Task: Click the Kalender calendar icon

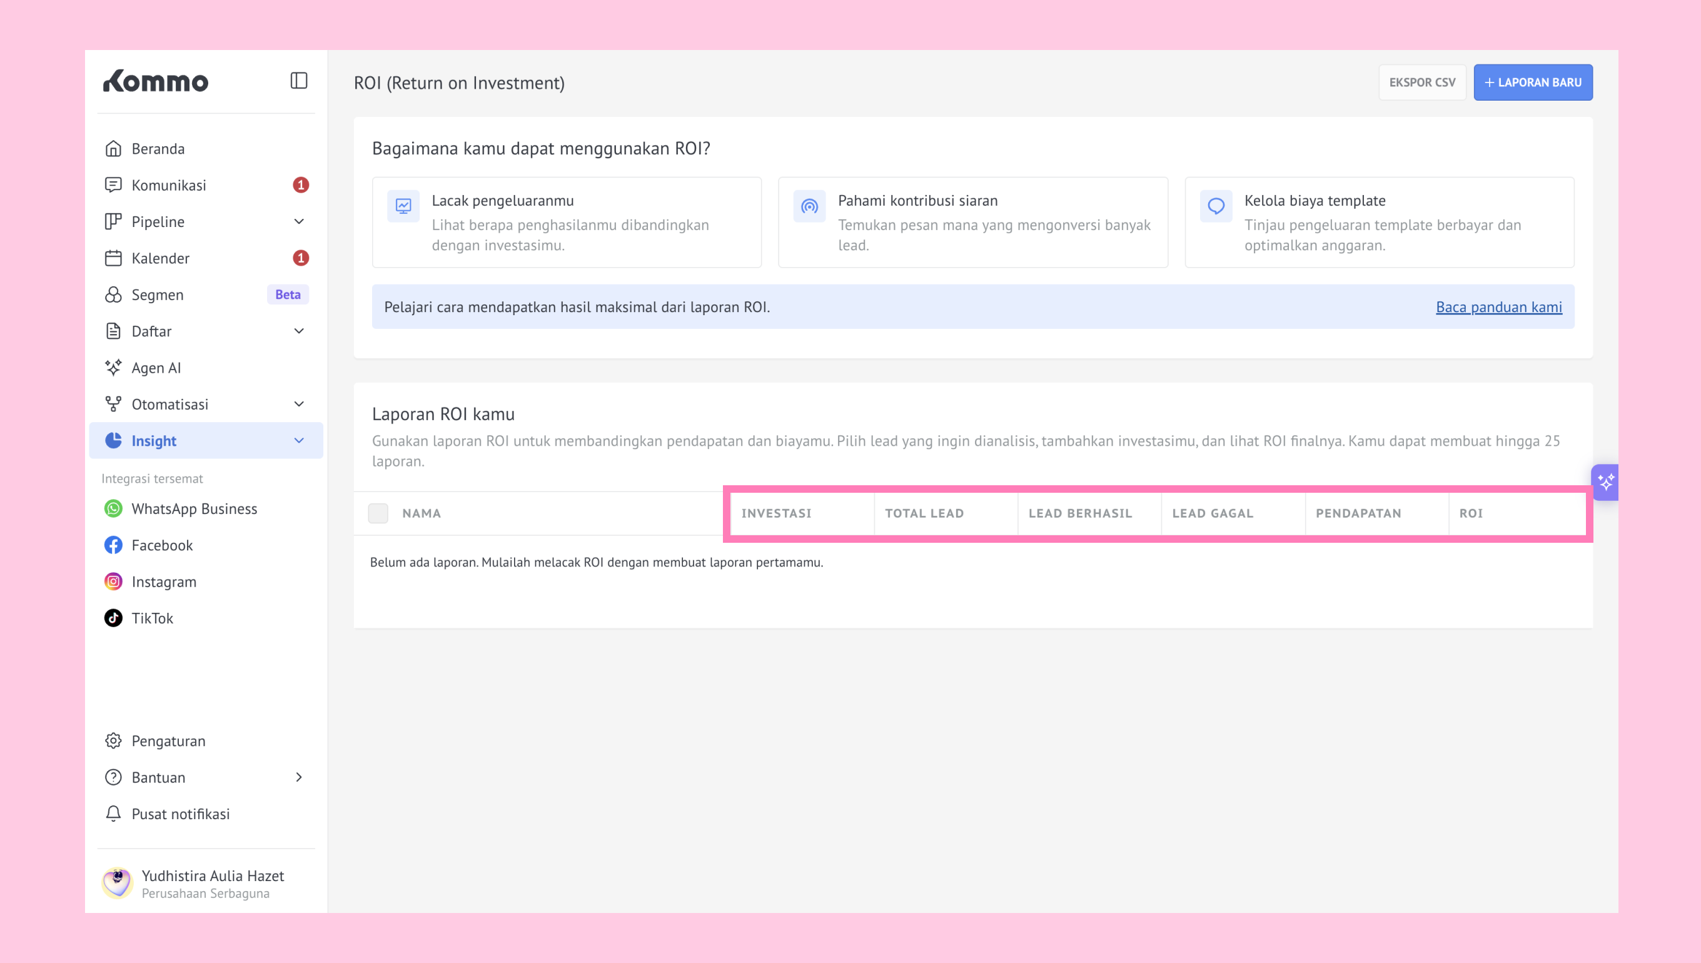Action: pos(113,257)
